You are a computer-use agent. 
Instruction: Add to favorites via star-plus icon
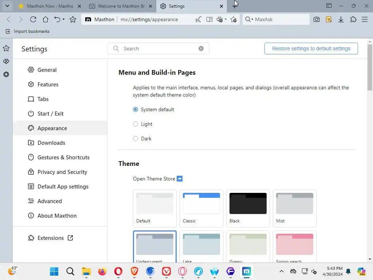tap(233, 19)
